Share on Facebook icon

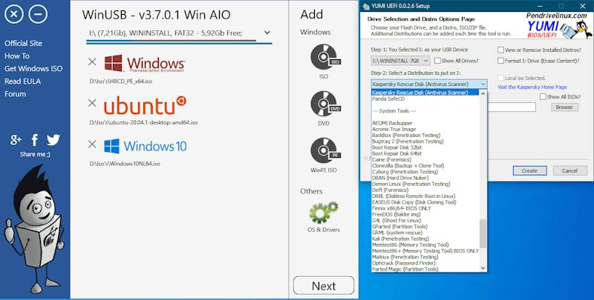[34, 140]
